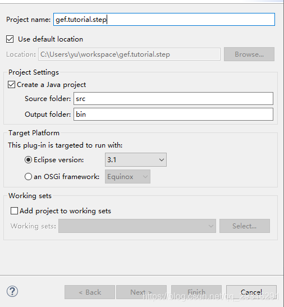Click the Location: label
The image size is (284, 307).
click(21, 54)
